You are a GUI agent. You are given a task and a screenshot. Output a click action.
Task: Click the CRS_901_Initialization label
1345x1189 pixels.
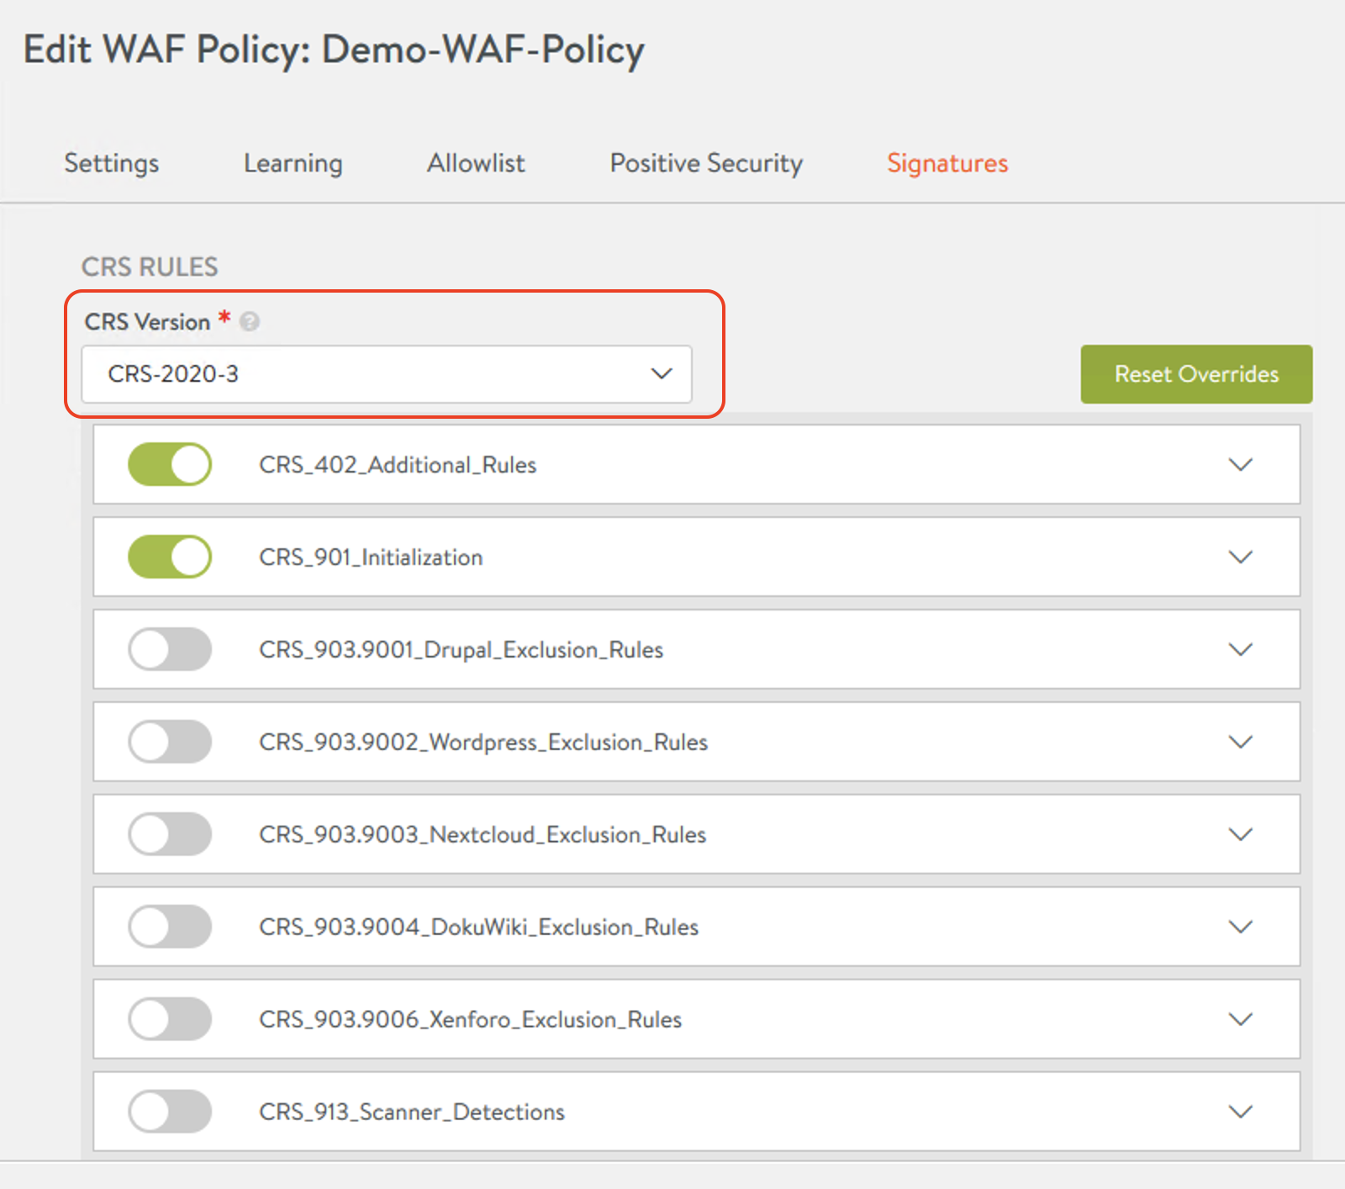(371, 558)
